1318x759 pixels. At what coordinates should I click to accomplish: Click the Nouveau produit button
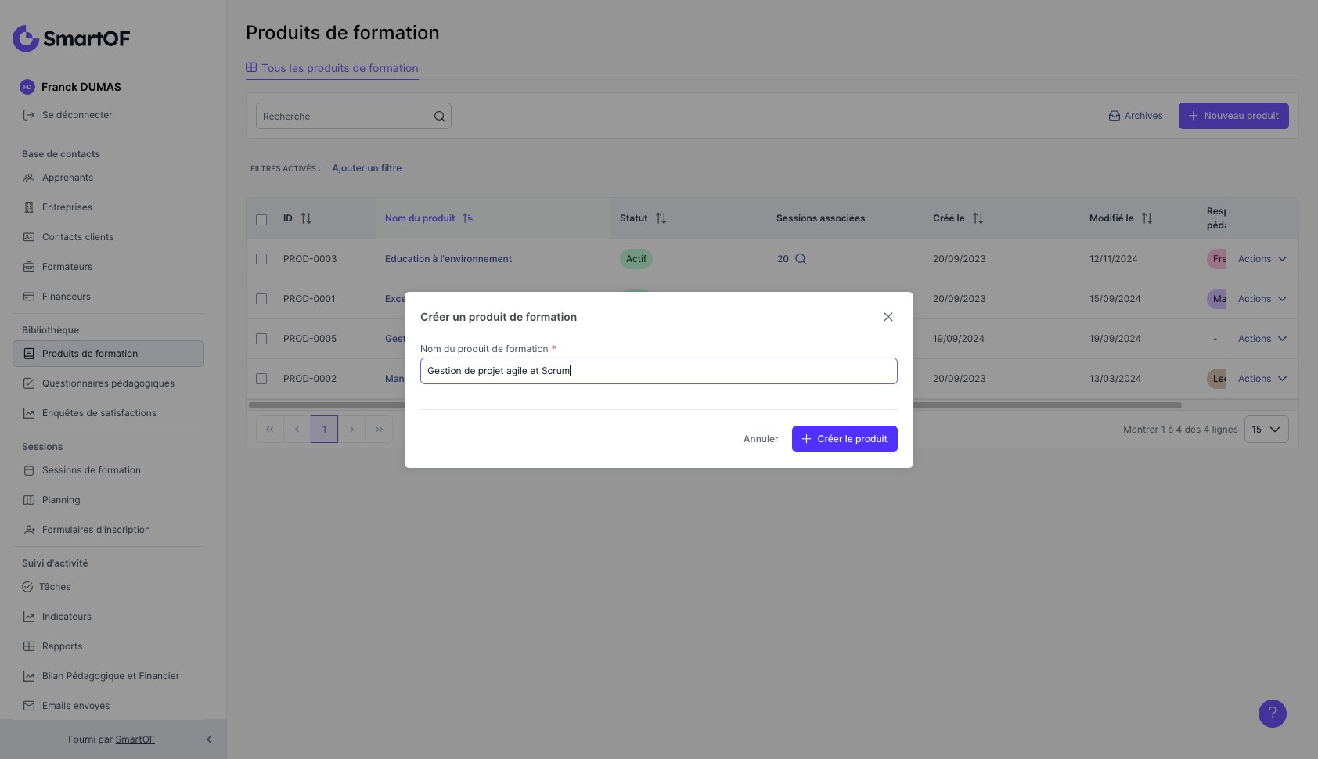[1233, 116]
